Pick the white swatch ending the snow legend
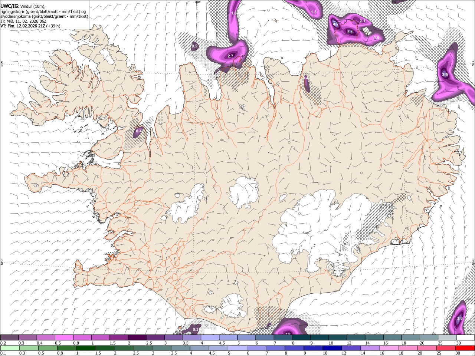Image resolution: width=475 pixels, height=356 pixels. coord(465,337)
